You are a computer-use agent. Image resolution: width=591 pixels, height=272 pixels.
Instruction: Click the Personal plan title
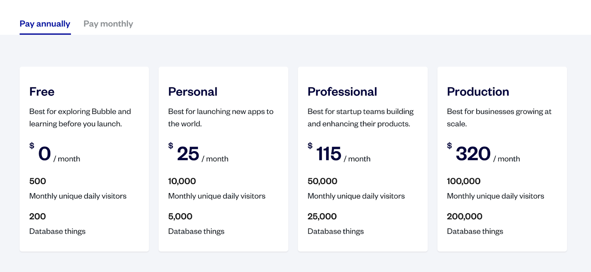pyautogui.click(x=192, y=92)
